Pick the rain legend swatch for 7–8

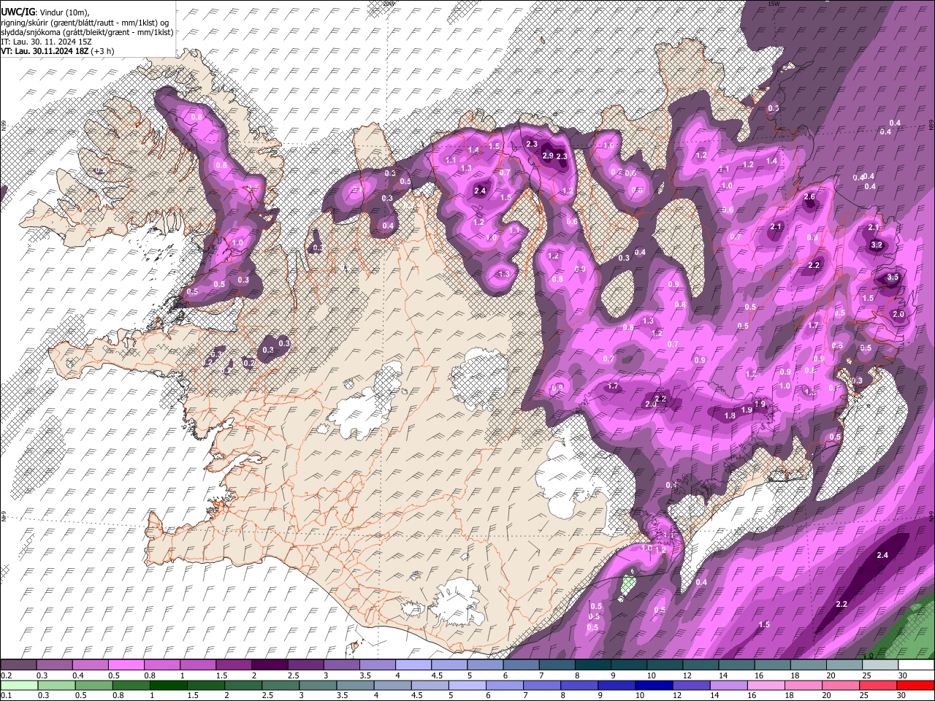[541, 685]
